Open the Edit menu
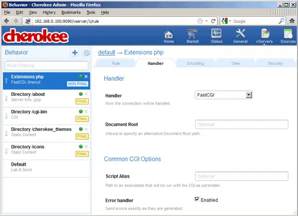The image size is (298, 216). 20,12
